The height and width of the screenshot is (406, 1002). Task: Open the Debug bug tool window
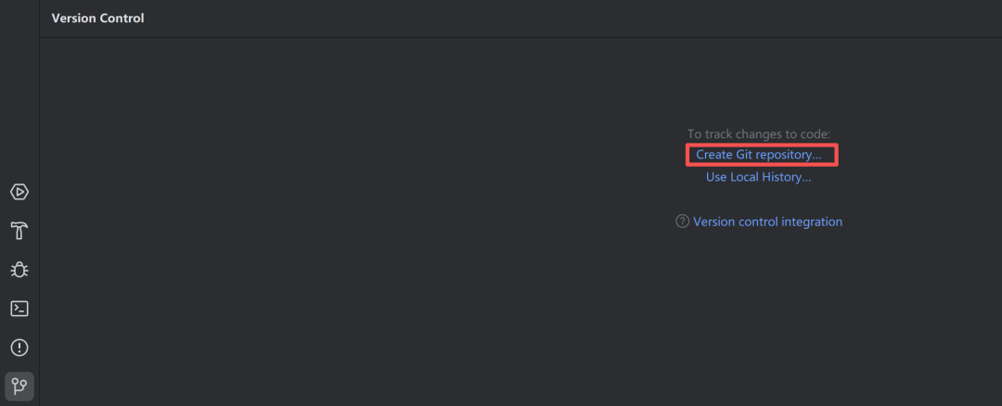click(x=19, y=270)
